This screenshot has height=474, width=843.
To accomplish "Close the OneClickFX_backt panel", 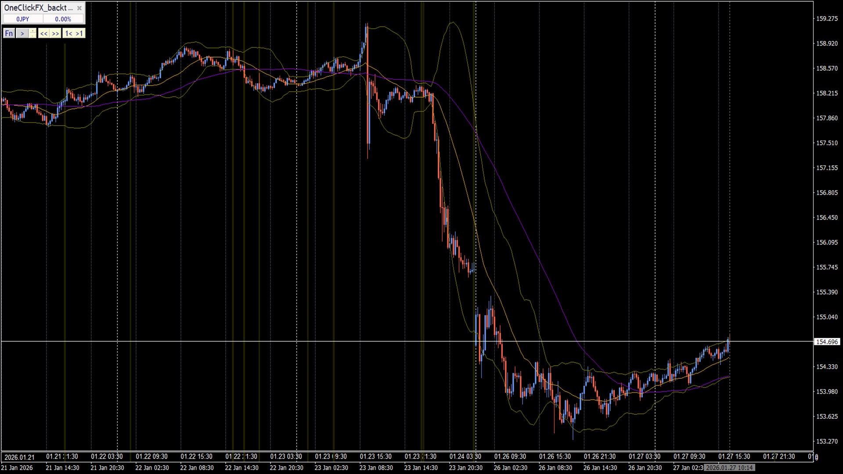I will pos(79,8).
